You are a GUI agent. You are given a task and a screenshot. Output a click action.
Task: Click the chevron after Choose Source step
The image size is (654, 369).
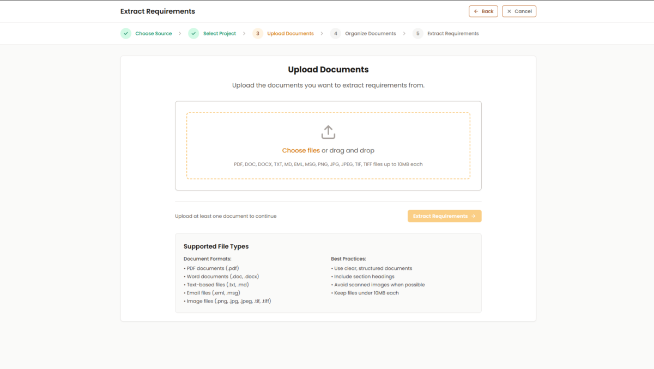tap(180, 34)
